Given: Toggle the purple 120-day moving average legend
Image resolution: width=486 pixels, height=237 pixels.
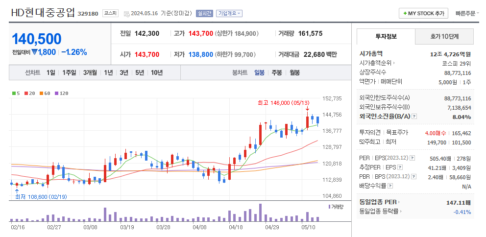Looking at the screenshot, I should [x=56, y=93].
